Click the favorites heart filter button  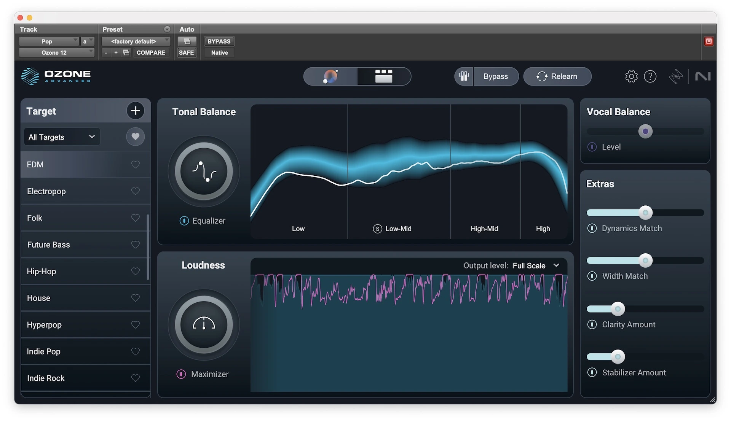tap(135, 137)
